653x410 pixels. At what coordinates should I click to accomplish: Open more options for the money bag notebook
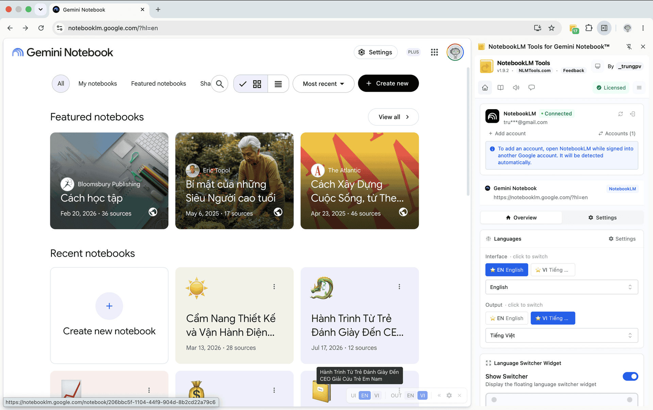(x=274, y=390)
